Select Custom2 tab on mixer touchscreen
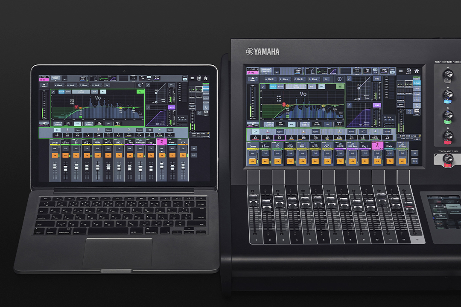Viewport: 461px width, 307px height. click(x=417, y=89)
